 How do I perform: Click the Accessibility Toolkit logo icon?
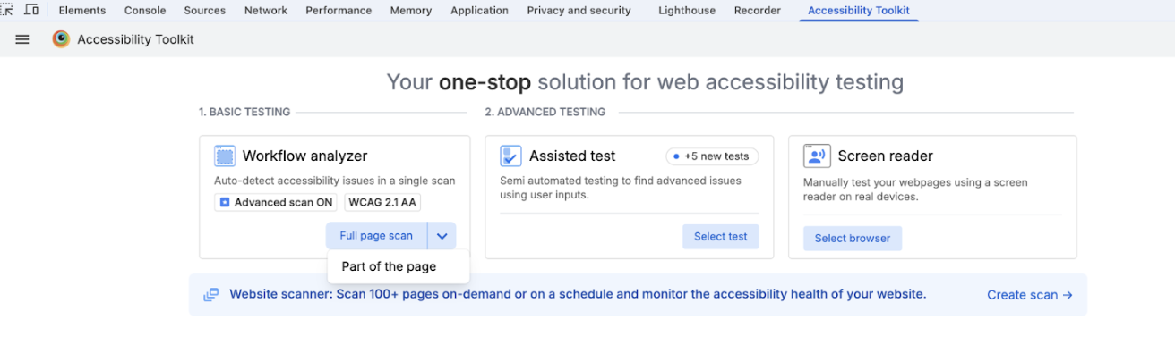61,39
